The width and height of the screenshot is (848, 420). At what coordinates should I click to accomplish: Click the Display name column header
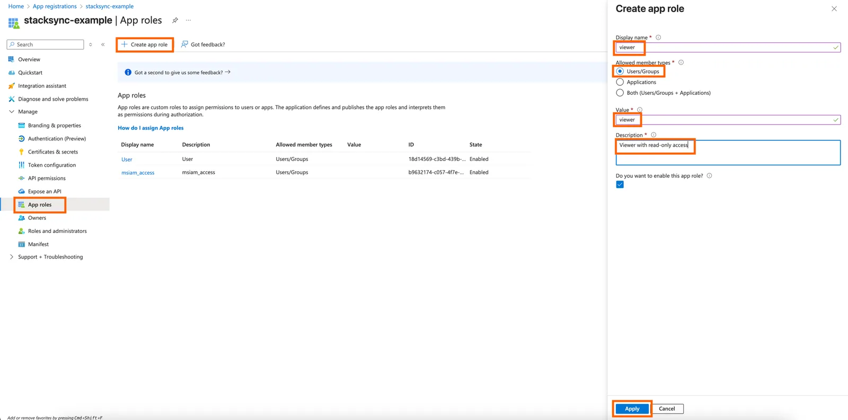tap(137, 145)
